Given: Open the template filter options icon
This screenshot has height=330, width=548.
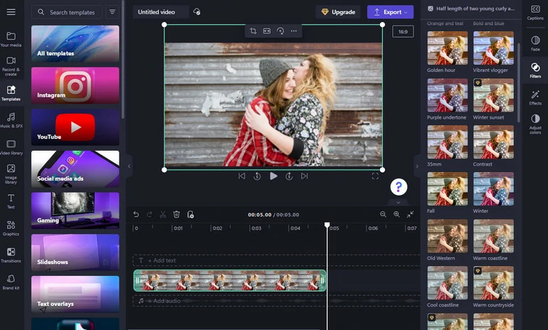Looking at the screenshot, I should [x=112, y=12].
